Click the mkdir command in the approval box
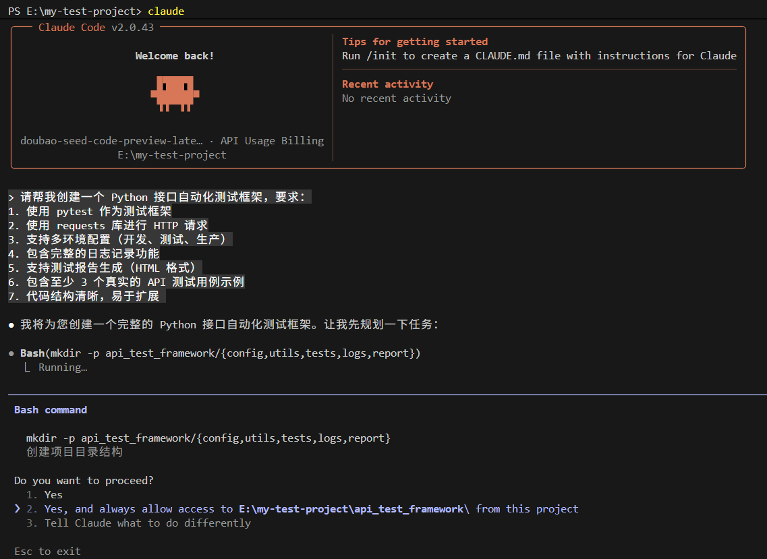Image resolution: width=767 pixels, height=559 pixels. tap(208, 438)
